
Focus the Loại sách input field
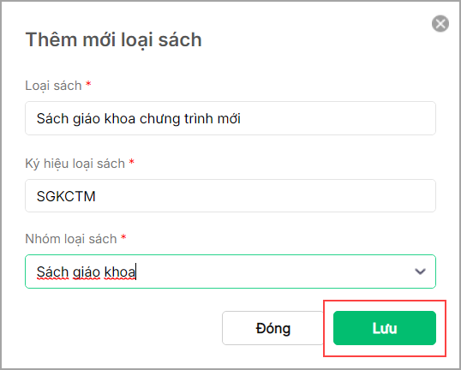click(x=230, y=118)
